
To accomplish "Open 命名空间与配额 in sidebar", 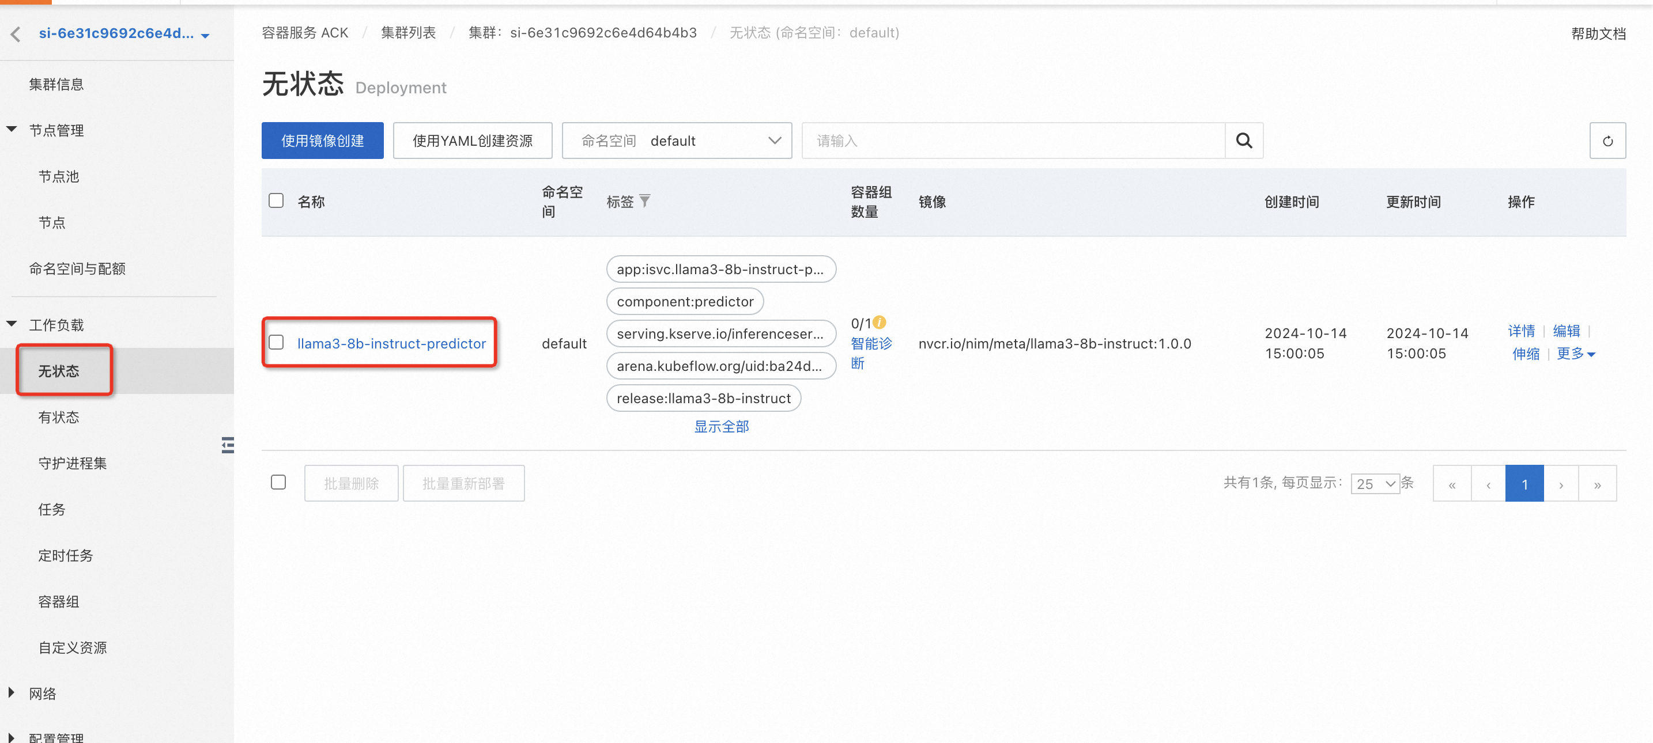I will (x=77, y=268).
